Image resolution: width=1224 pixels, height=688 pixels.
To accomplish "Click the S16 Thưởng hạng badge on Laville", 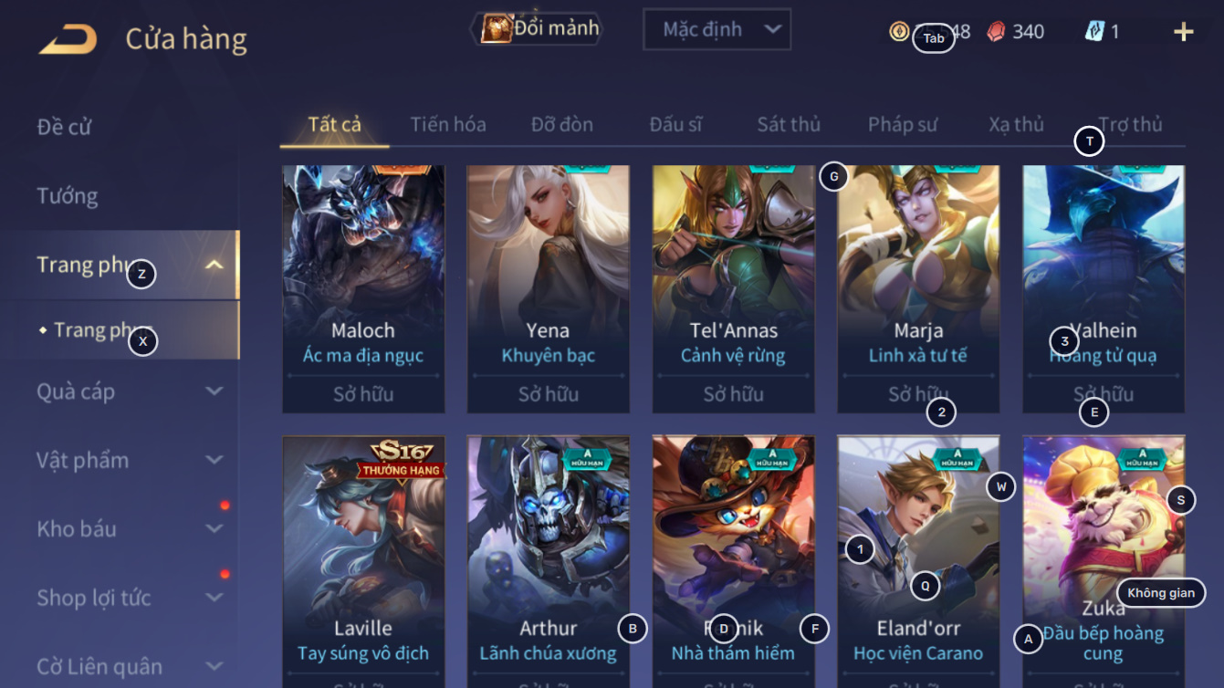I will click(406, 459).
